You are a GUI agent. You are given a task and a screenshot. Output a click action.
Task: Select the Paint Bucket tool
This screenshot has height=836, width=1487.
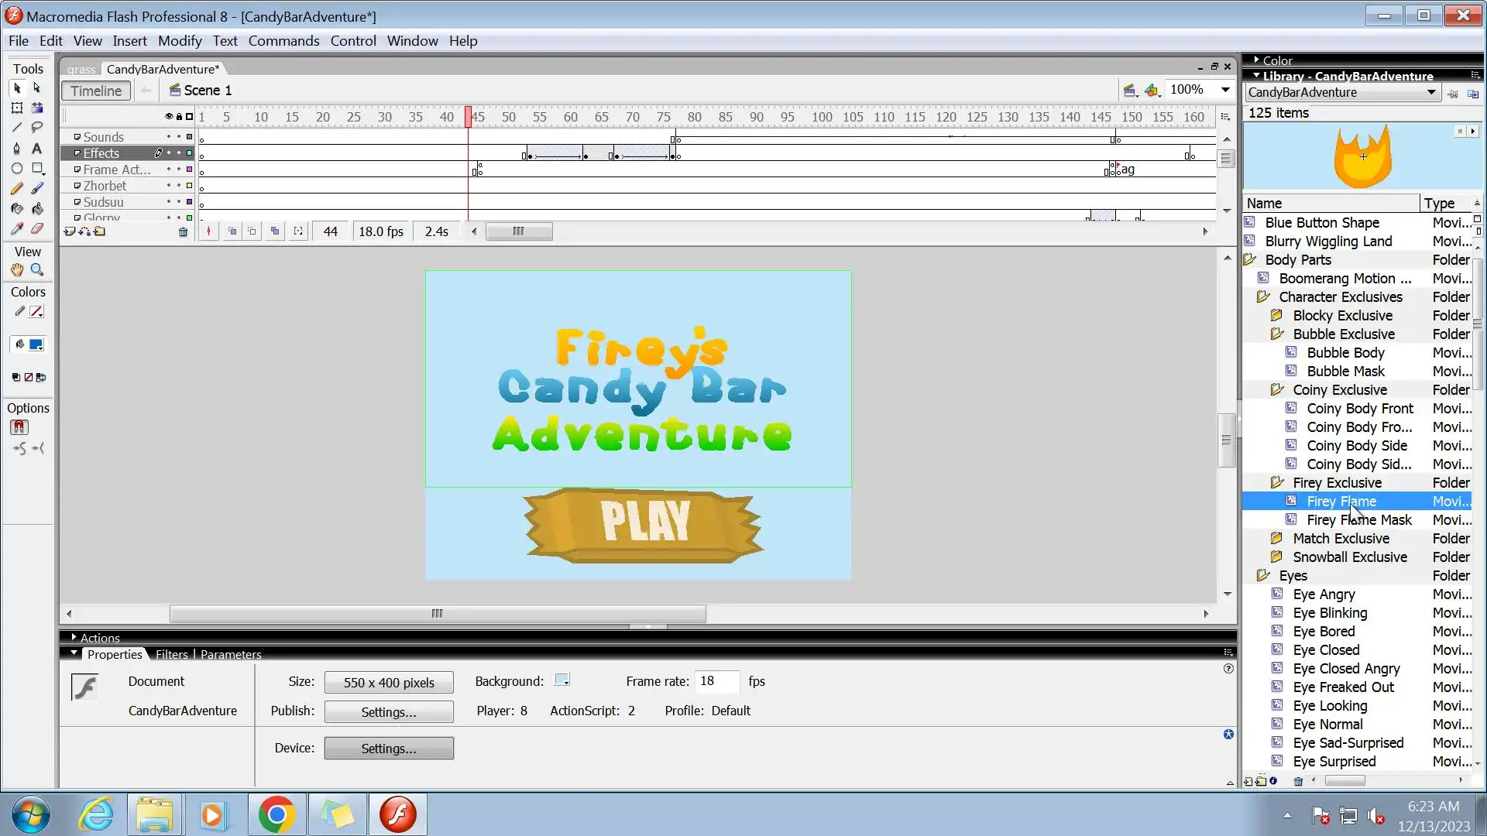pos(36,209)
